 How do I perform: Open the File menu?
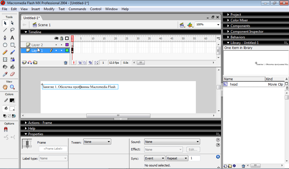tap(5, 9)
